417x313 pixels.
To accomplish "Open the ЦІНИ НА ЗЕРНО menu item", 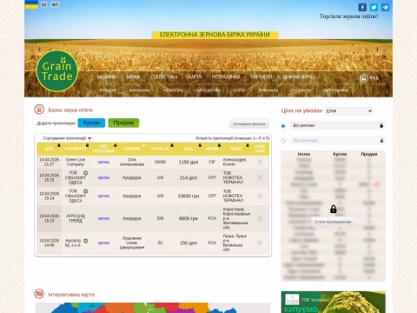I will click(298, 77).
